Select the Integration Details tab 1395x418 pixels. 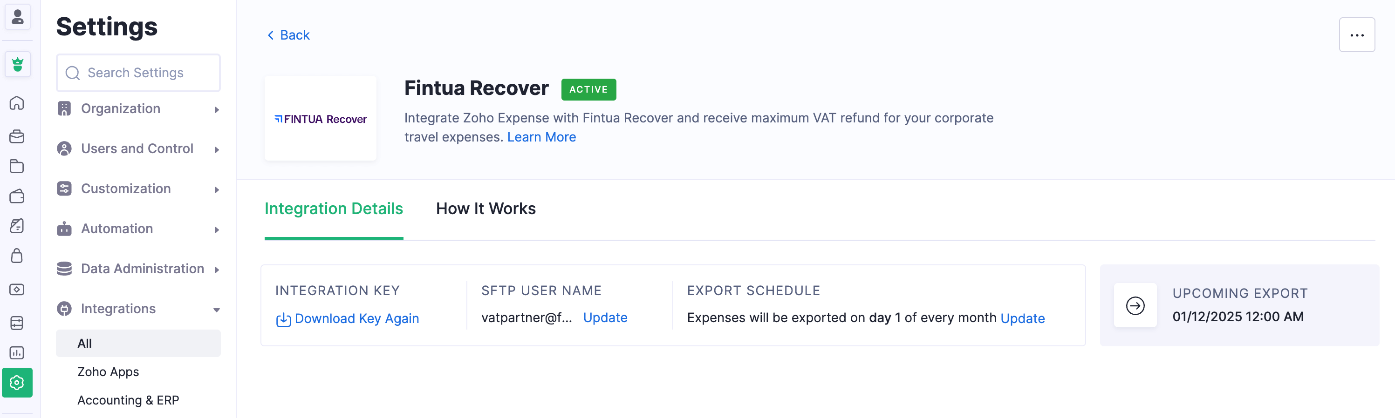334,209
